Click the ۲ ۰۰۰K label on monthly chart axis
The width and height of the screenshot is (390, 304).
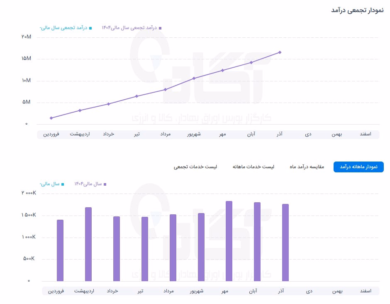(x=29, y=193)
